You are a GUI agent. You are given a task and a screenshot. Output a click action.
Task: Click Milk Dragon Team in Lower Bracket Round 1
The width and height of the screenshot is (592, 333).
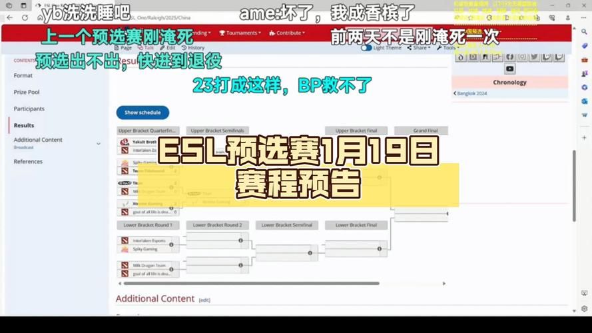149,266
